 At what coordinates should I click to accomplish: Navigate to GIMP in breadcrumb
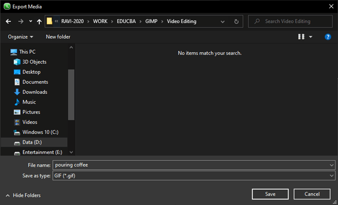(151, 21)
